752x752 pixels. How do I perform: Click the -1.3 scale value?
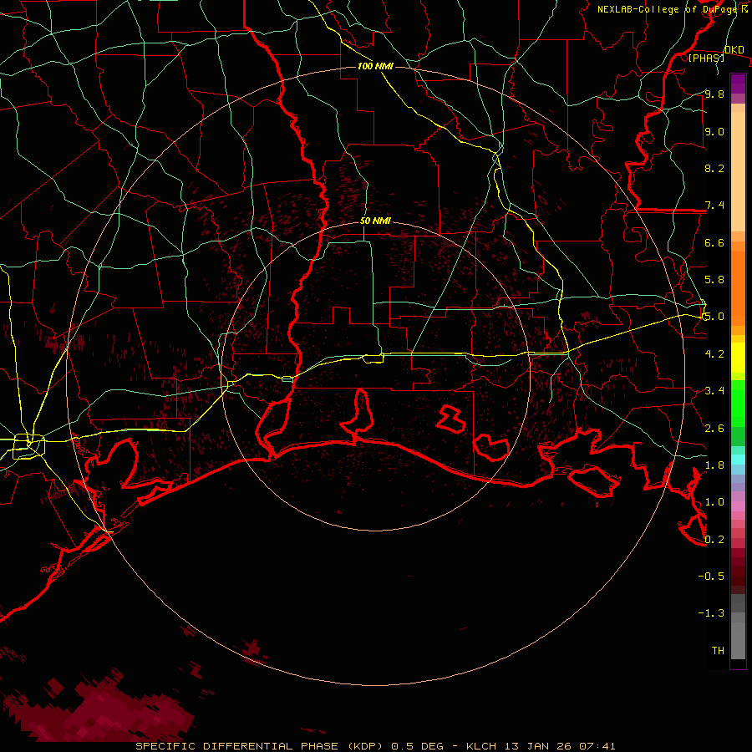(x=711, y=613)
